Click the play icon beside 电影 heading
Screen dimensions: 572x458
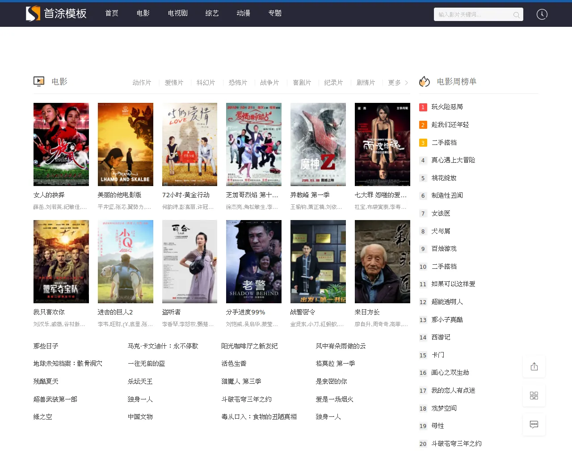pos(38,81)
